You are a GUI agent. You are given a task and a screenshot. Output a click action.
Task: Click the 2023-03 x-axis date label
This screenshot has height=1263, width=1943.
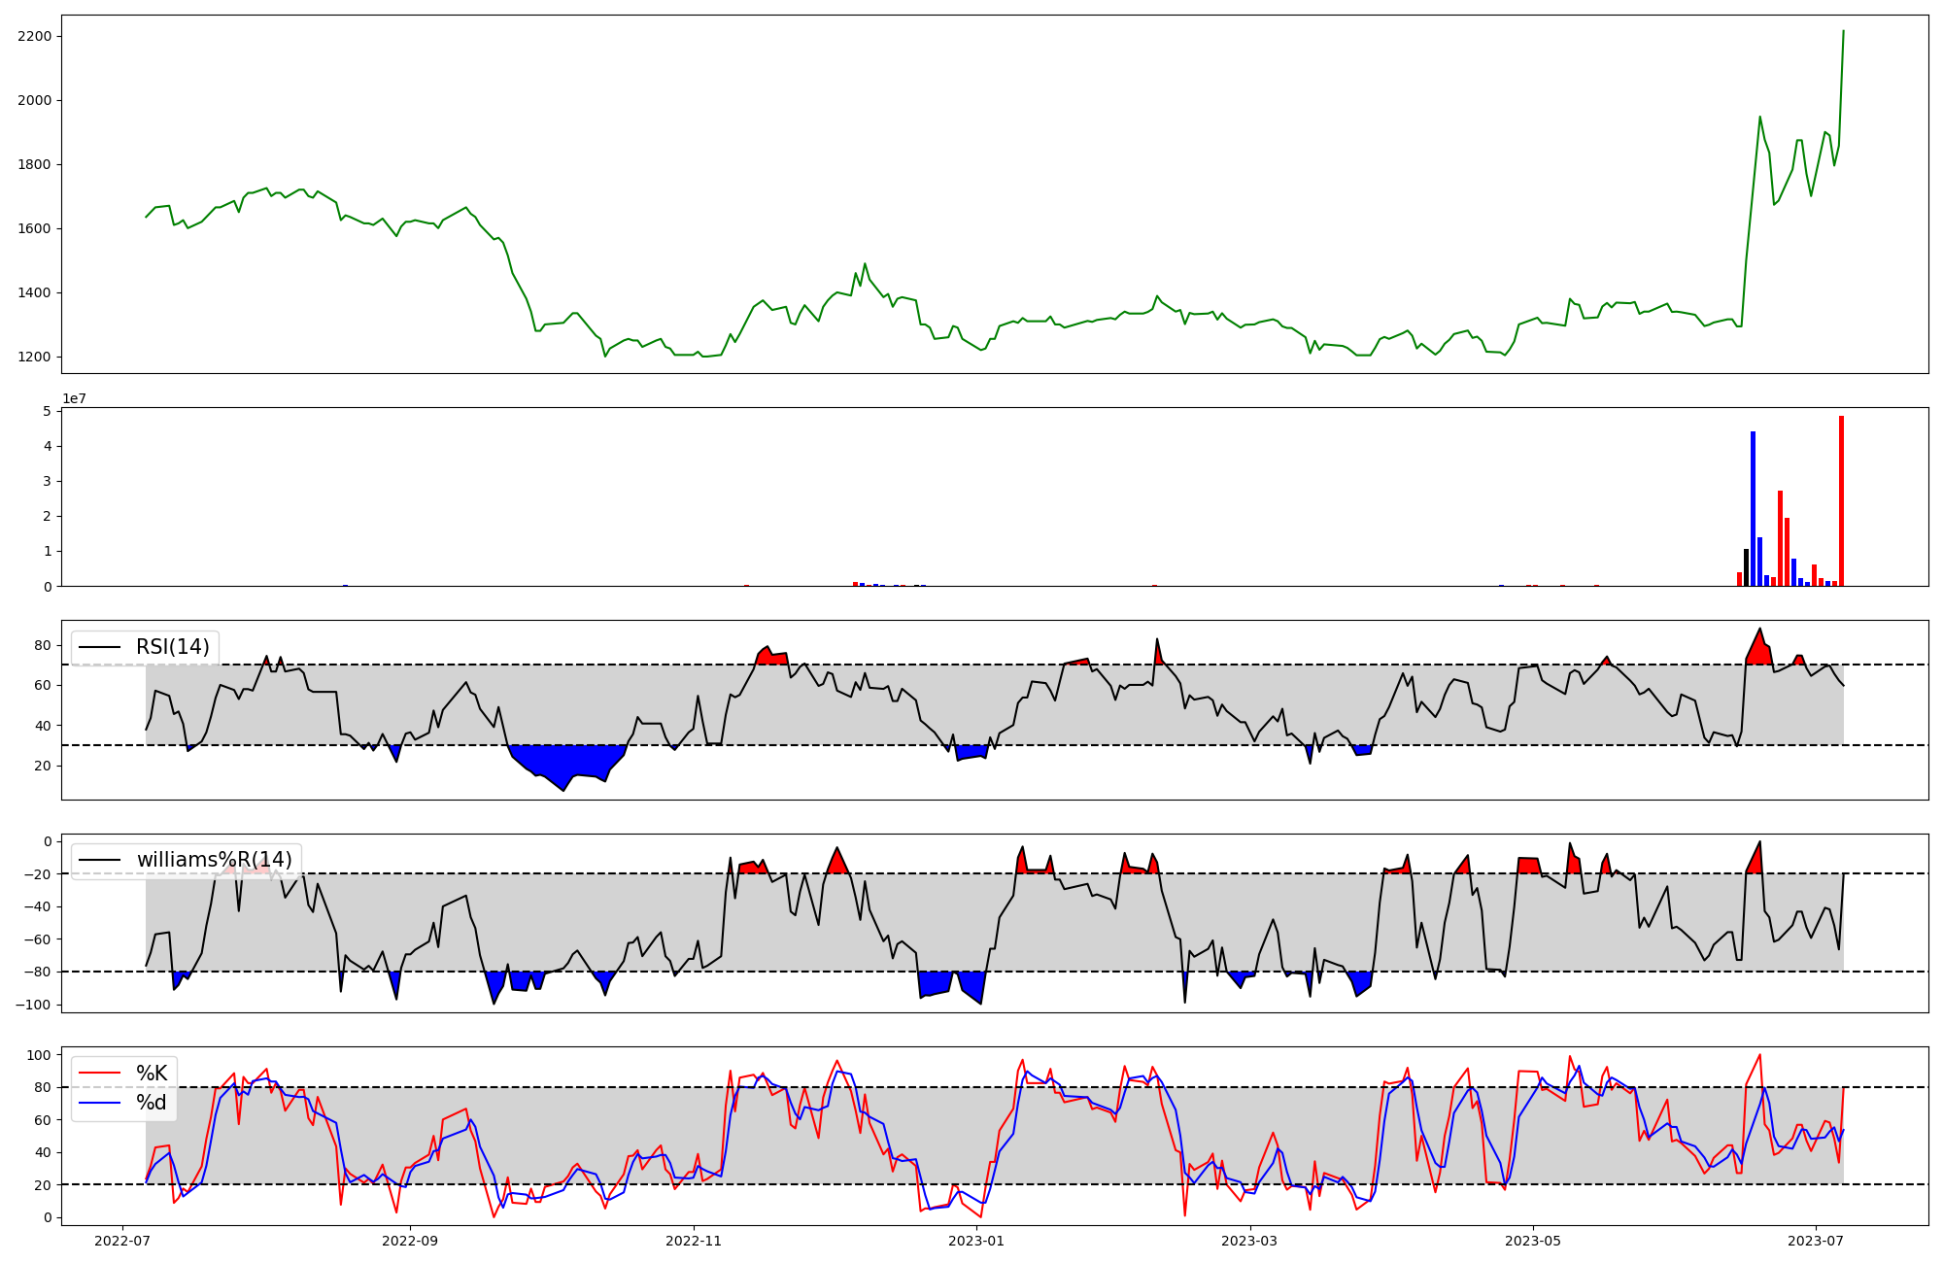click(1250, 1241)
